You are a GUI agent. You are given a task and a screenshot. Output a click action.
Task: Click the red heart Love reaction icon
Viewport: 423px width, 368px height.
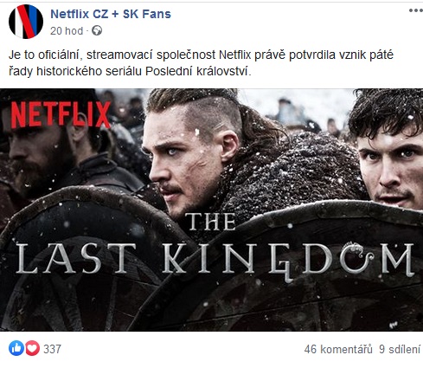point(32,348)
